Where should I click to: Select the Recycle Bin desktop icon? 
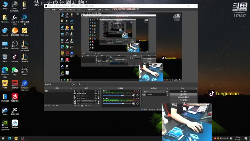5,58
